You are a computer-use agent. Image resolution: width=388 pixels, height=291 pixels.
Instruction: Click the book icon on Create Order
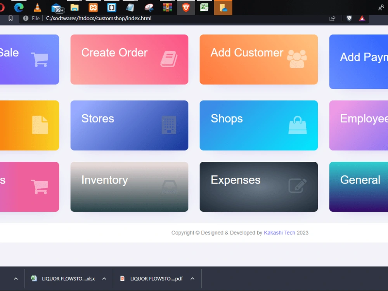click(169, 59)
